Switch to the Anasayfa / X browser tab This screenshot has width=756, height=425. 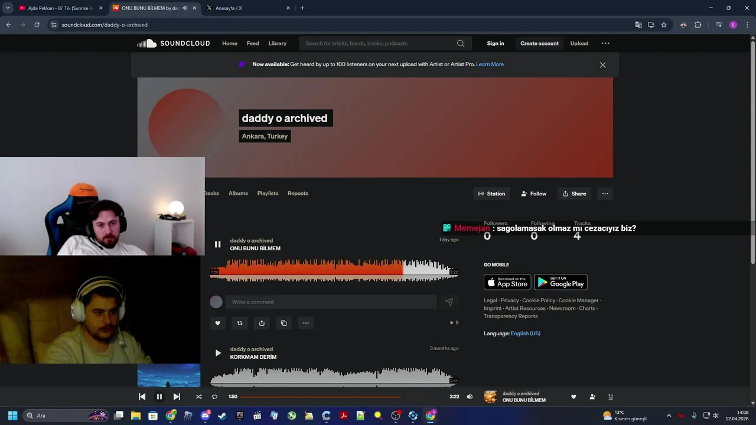coord(247,8)
